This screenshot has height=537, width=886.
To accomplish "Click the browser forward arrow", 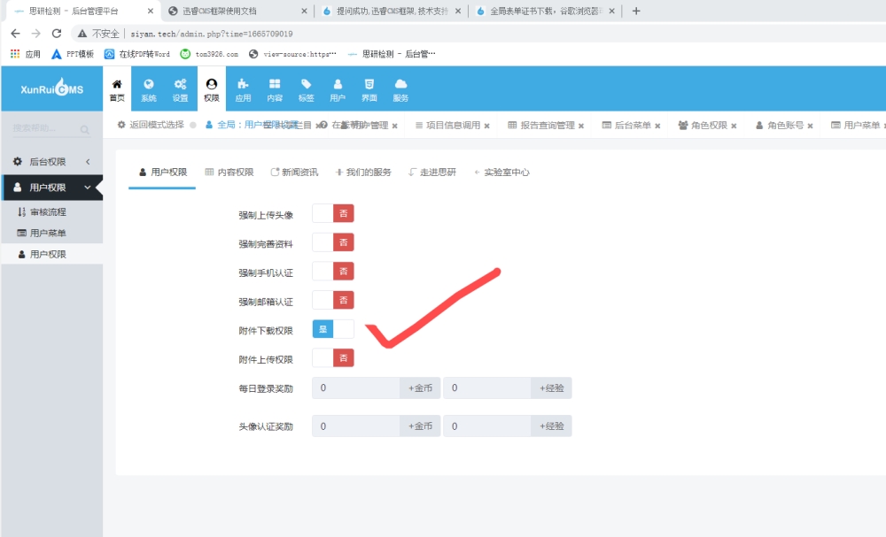I will pyautogui.click(x=36, y=34).
